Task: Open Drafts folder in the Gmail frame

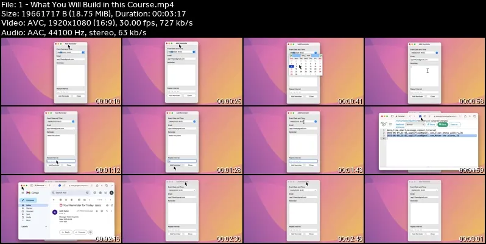Action: [x=28, y=217]
